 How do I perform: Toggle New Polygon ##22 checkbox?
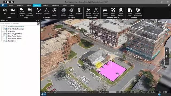click(x=4, y=34)
